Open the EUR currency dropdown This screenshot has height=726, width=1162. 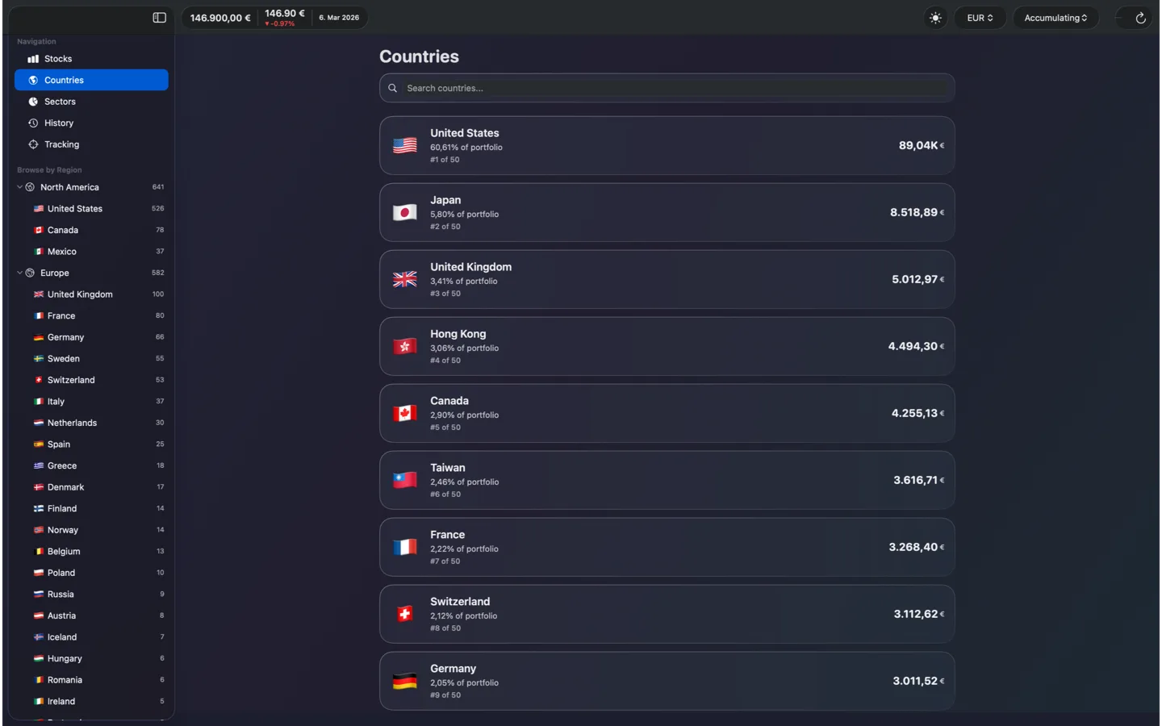[980, 17]
